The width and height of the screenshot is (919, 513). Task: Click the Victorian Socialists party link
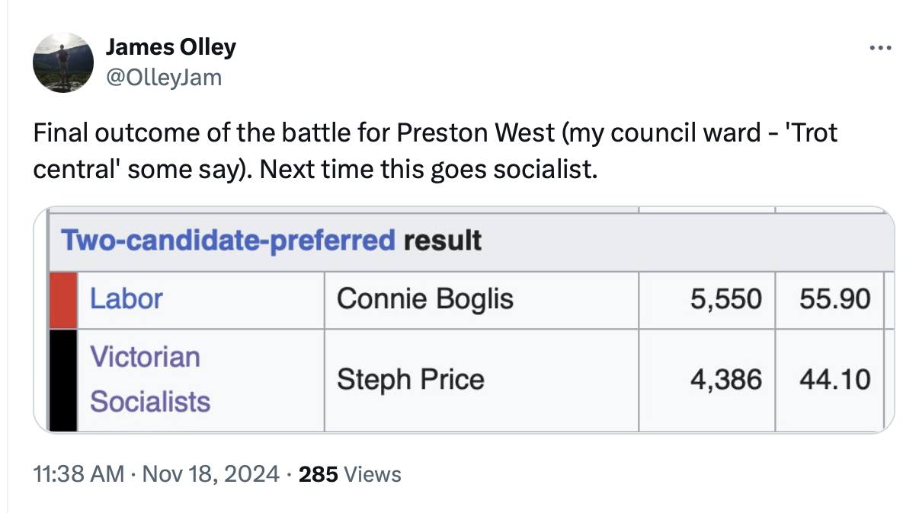click(x=149, y=379)
